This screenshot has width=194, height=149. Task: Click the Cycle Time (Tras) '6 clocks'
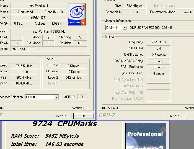159,74
